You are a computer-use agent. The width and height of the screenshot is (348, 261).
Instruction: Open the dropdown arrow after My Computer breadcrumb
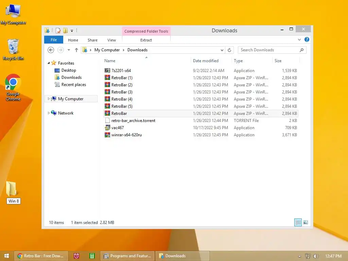pyautogui.click(x=124, y=50)
